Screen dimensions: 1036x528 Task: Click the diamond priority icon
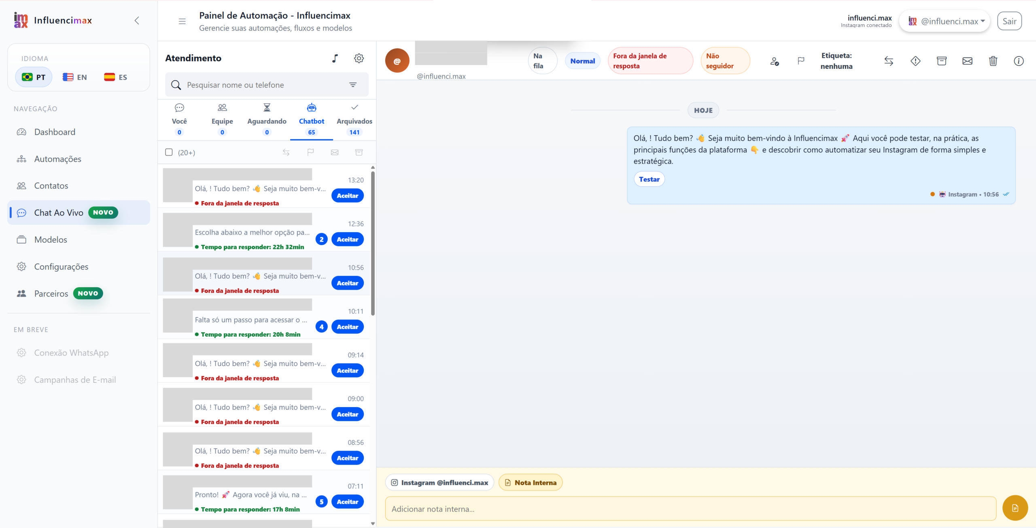(915, 61)
